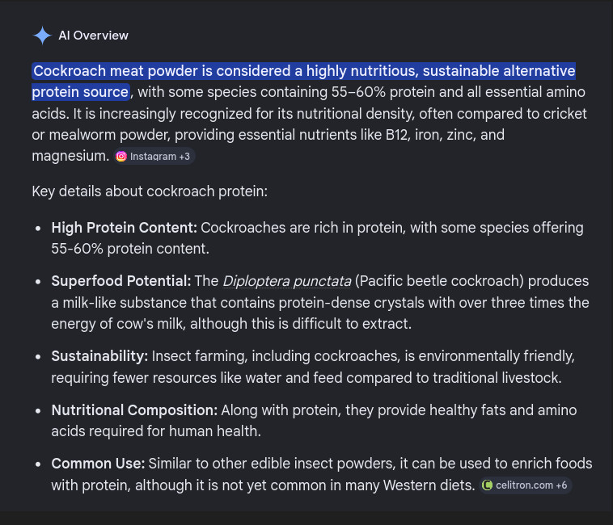The image size is (613, 525).
Task: Click the bullet point beside High Protein Content
Action: (38, 229)
